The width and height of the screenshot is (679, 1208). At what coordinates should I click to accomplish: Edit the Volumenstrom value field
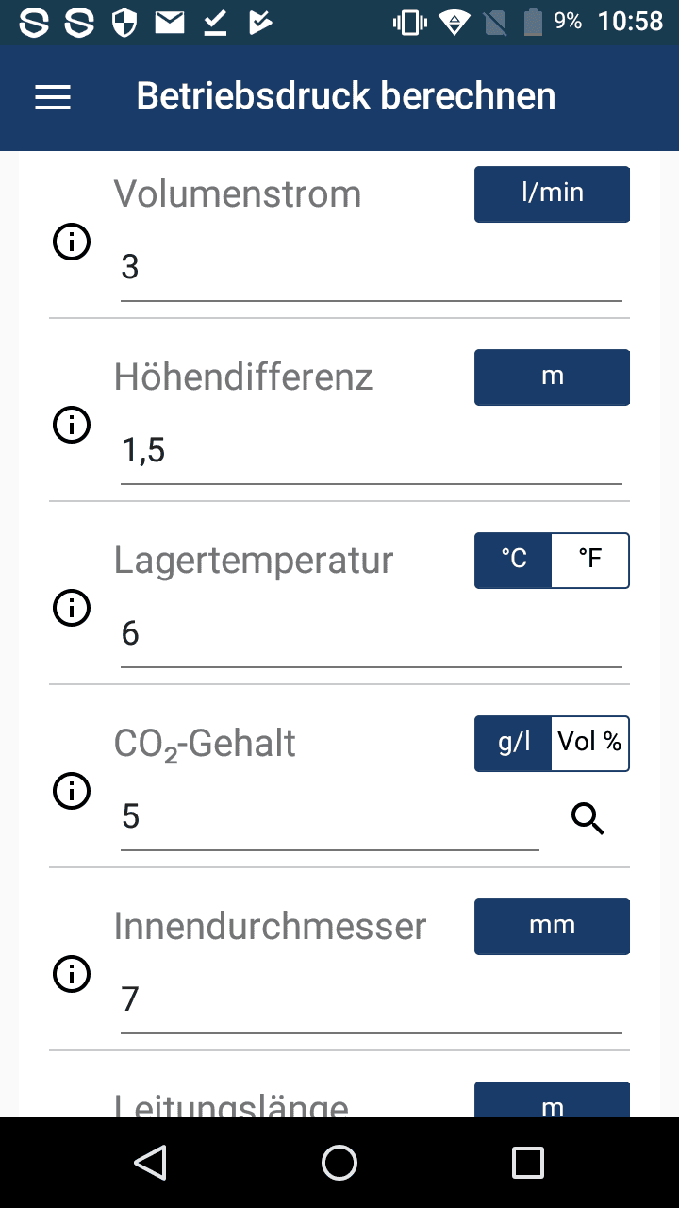coord(371,268)
